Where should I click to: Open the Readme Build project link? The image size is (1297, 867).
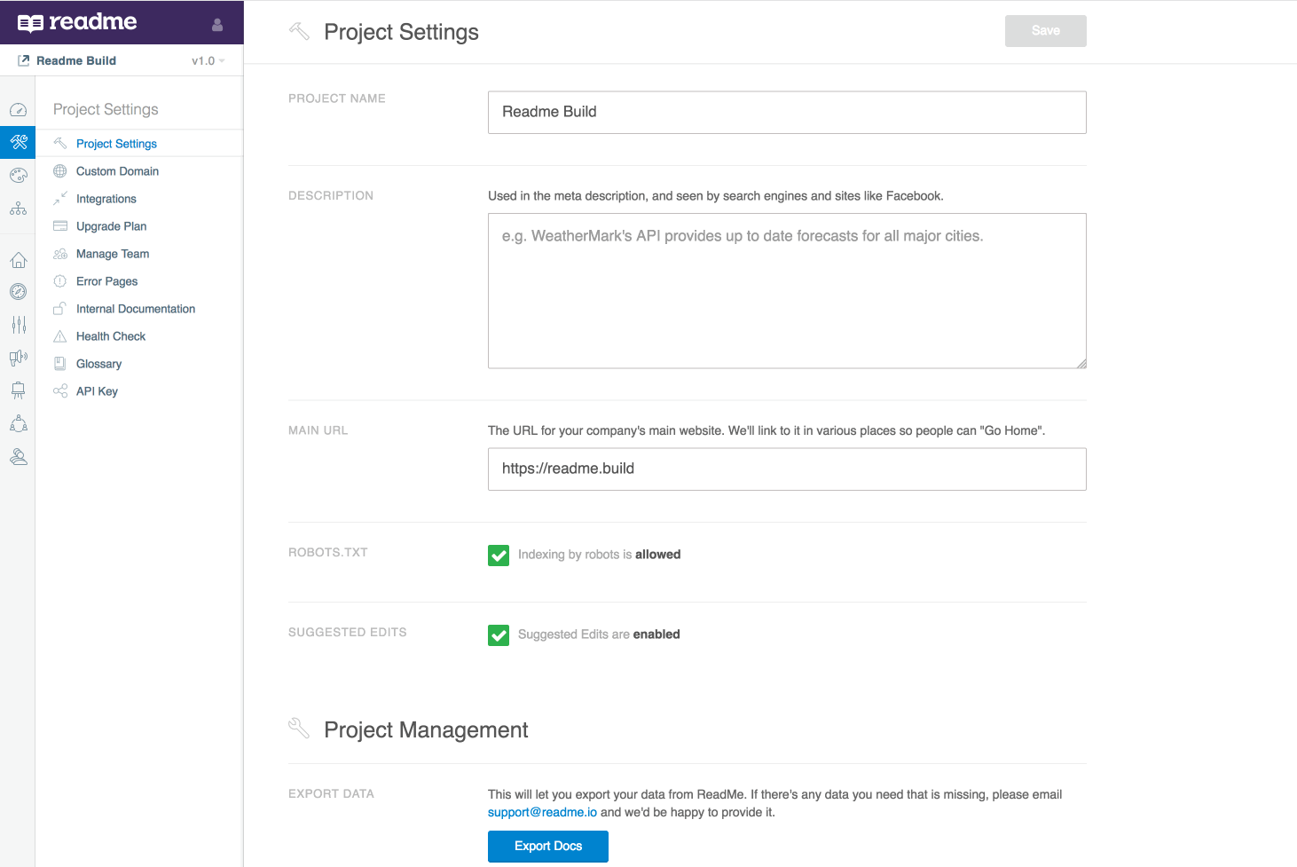76,60
